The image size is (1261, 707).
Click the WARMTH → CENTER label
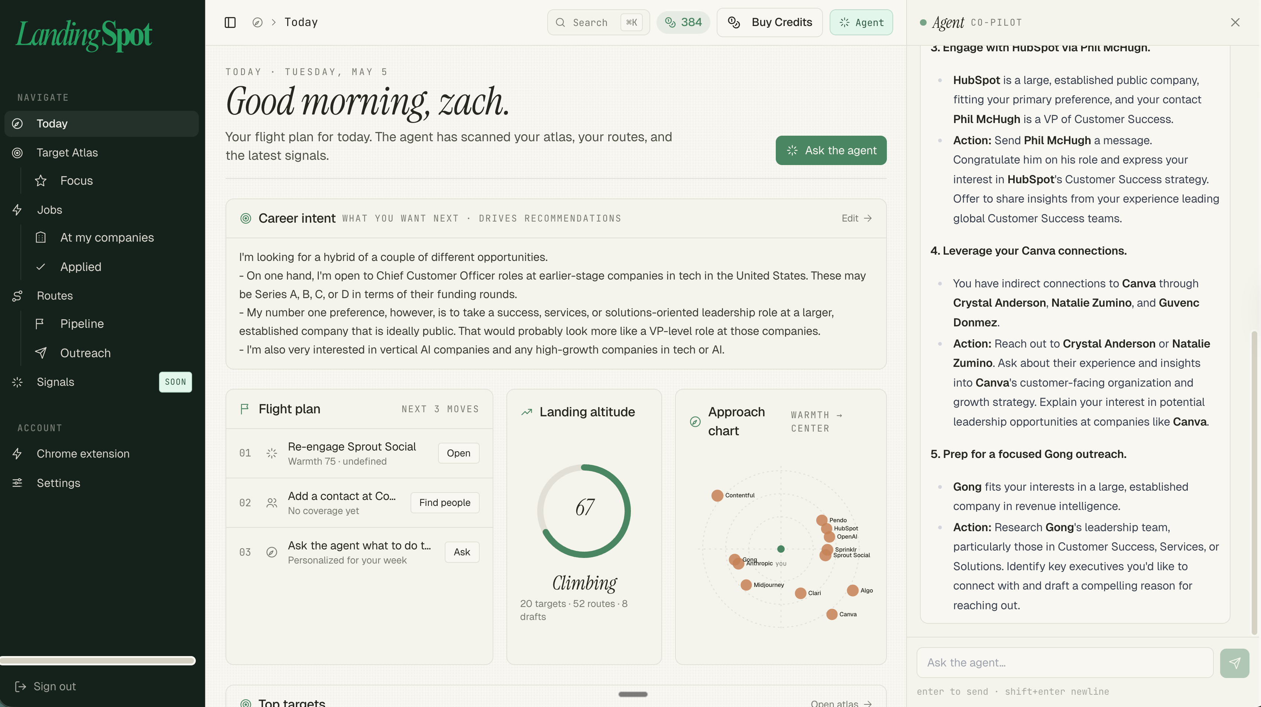(817, 422)
